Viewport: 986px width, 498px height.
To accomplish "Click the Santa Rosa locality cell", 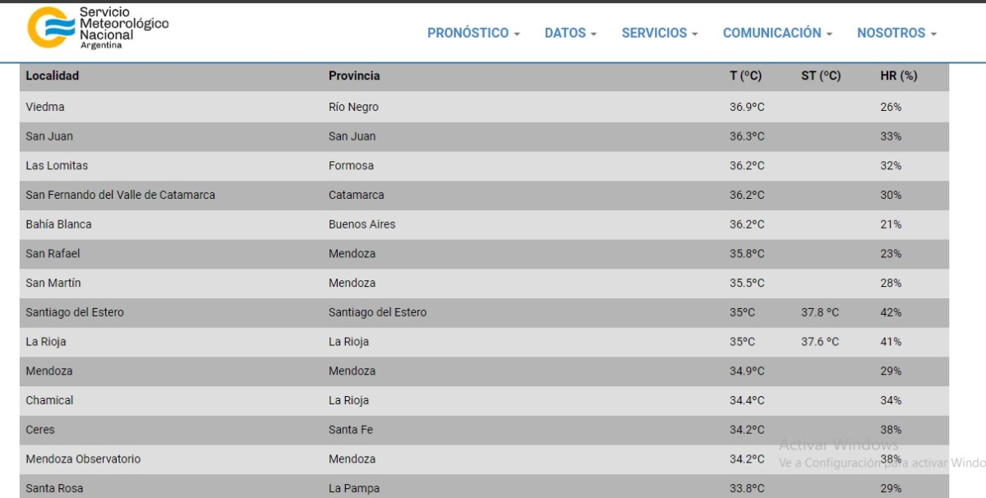I will (x=54, y=488).
